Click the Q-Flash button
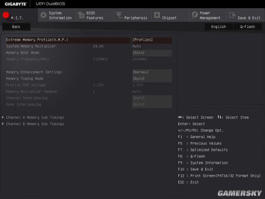Viewport: 265px width, 199px height. coord(248,27)
